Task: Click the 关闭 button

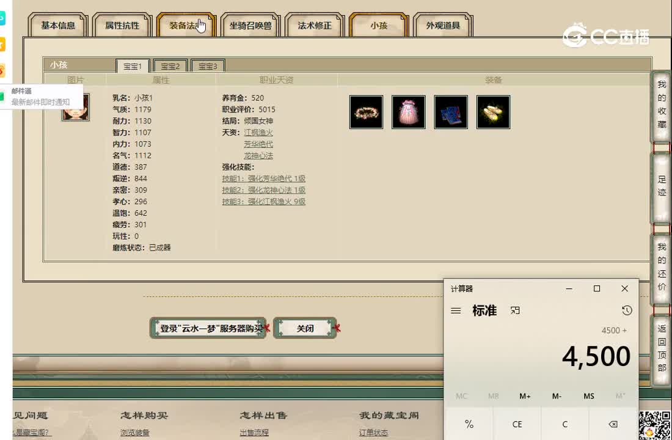Action: (x=305, y=329)
